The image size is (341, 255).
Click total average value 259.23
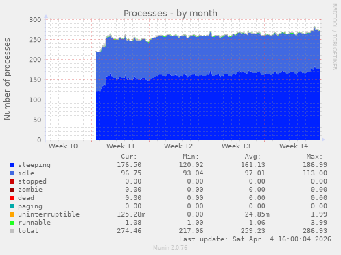[x=253, y=231]
